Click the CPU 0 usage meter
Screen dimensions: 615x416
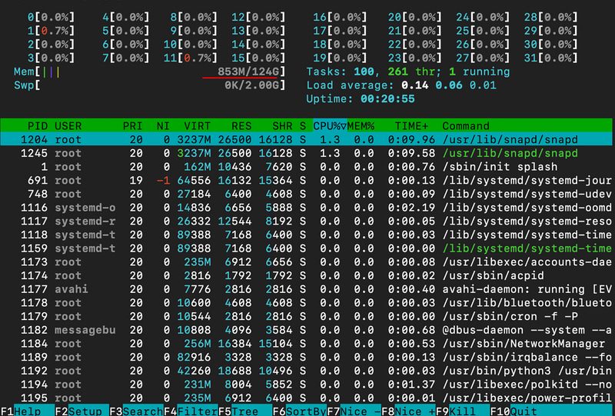[51, 17]
